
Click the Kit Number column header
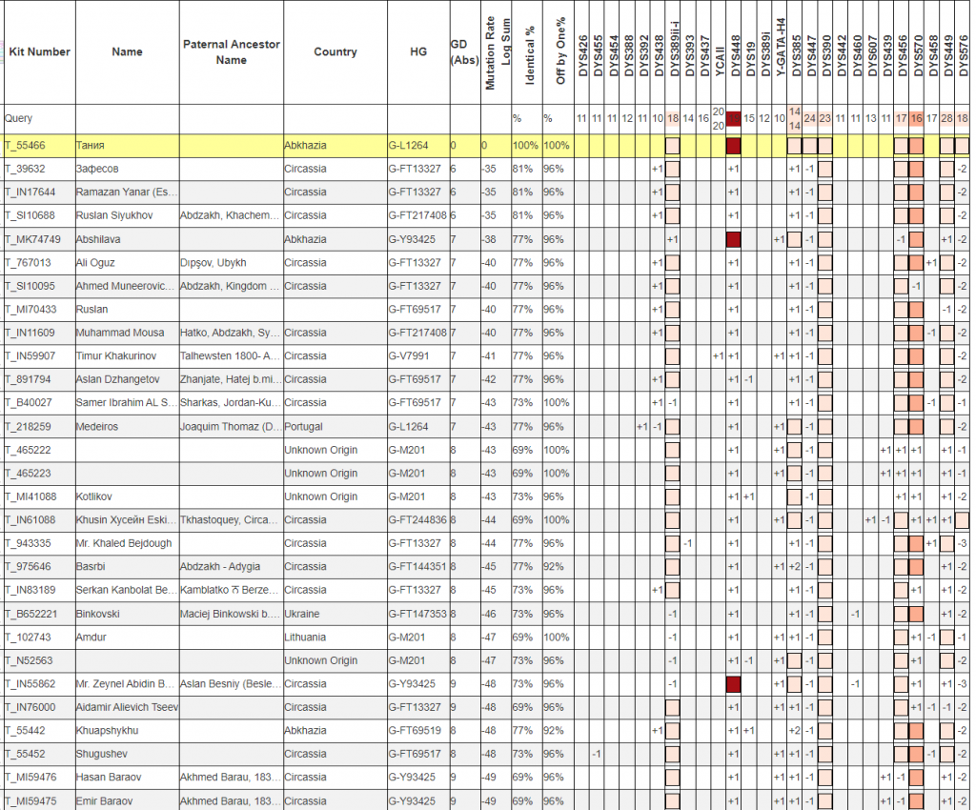click(x=39, y=52)
